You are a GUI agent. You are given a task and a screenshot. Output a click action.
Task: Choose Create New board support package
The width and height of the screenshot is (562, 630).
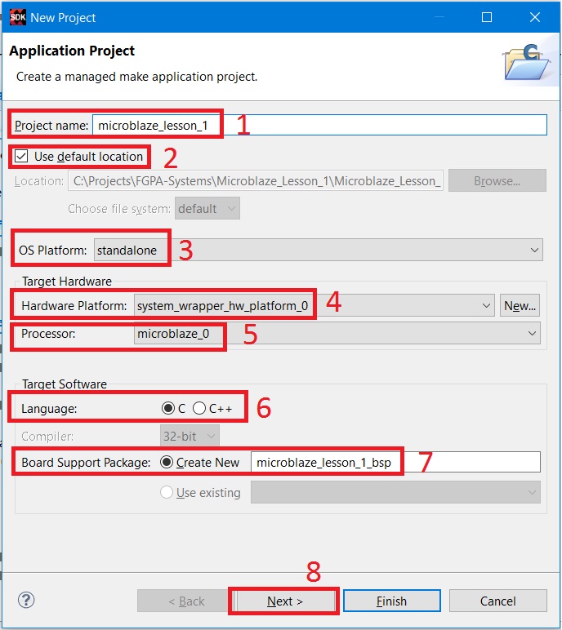[167, 463]
